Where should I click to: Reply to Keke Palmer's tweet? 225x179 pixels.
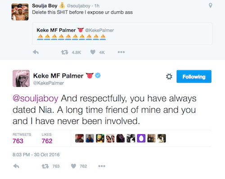pos(16,166)
